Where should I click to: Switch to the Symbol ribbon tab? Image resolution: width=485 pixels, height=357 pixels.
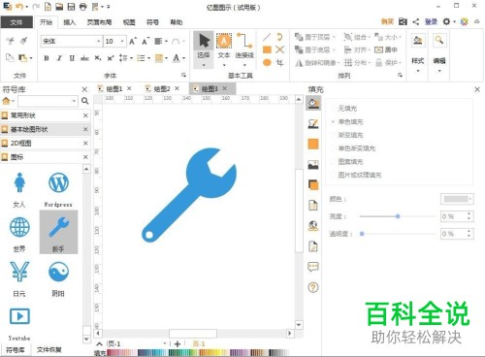152,22
